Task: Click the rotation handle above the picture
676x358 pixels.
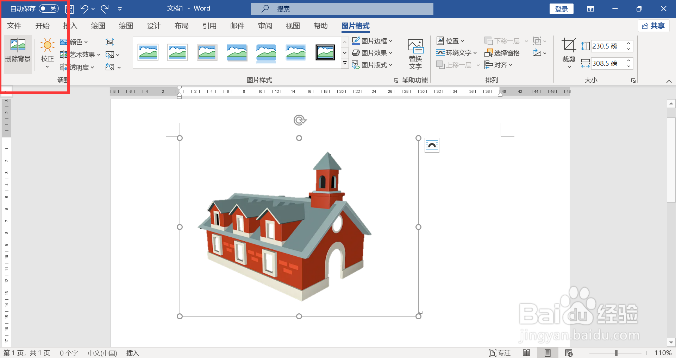Action: (x=299, y=120)
